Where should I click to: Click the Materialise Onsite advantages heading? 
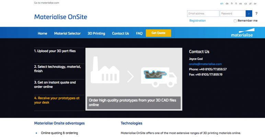pyautogui.click(x=59, y=123)
